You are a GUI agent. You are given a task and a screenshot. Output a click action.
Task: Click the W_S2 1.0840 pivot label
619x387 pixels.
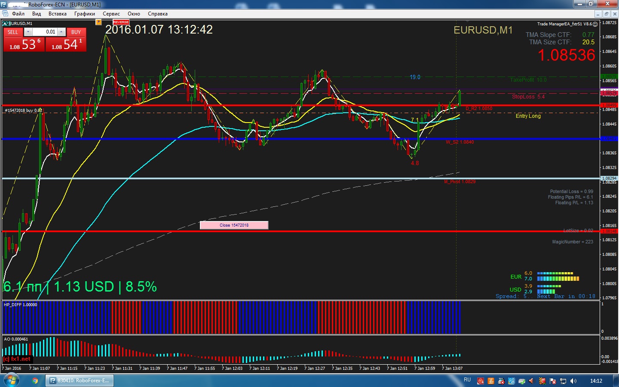click(x=460, y=142)
